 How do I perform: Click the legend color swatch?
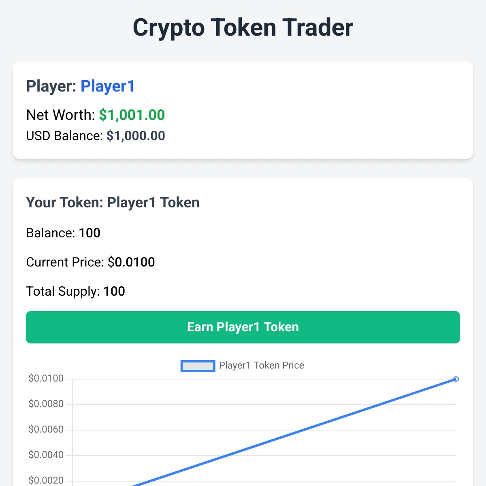[x=198, y=365]
